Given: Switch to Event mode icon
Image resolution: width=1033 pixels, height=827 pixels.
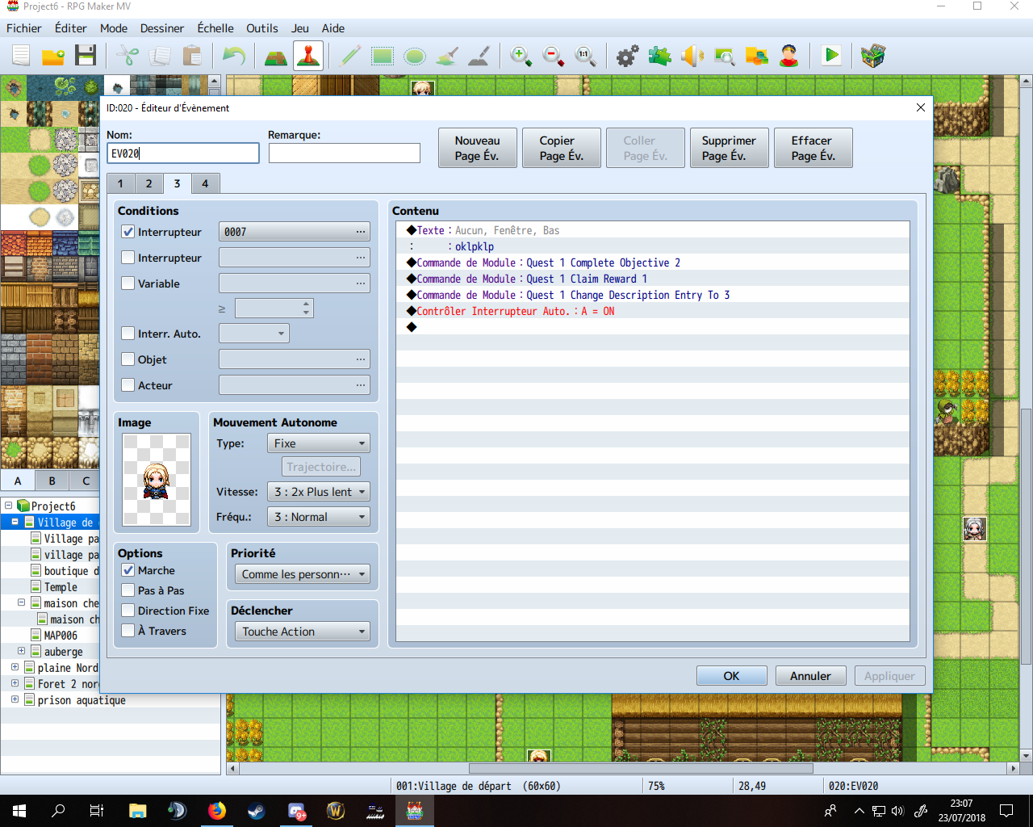Looking at the screenshot, I should (x=308, y=56).
